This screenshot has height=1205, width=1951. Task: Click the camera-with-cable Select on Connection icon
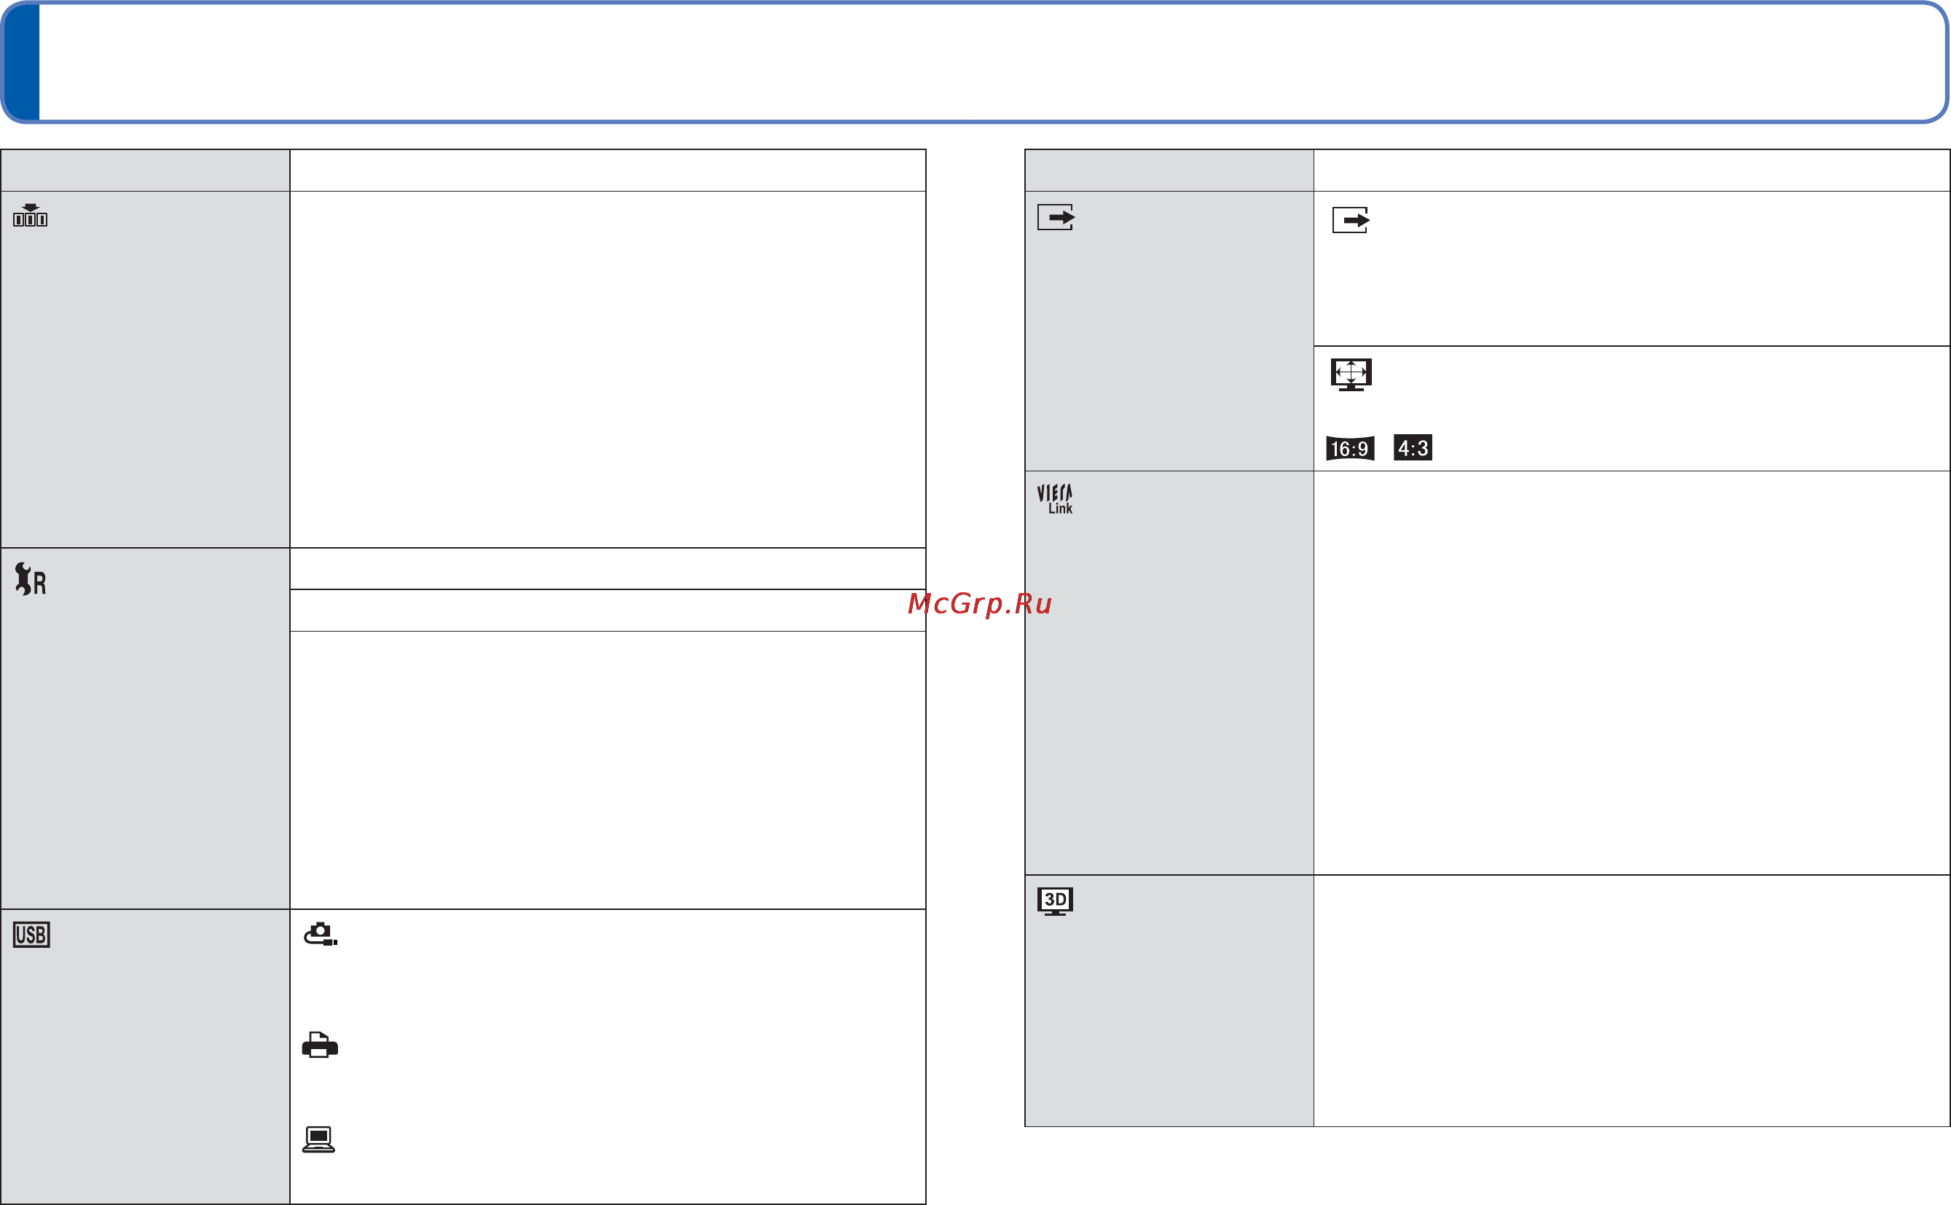pyautogui.click(x=321, y=934)
